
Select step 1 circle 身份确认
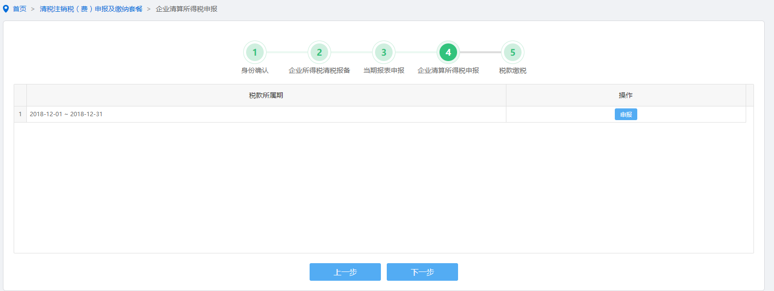[x=255, y=52]
